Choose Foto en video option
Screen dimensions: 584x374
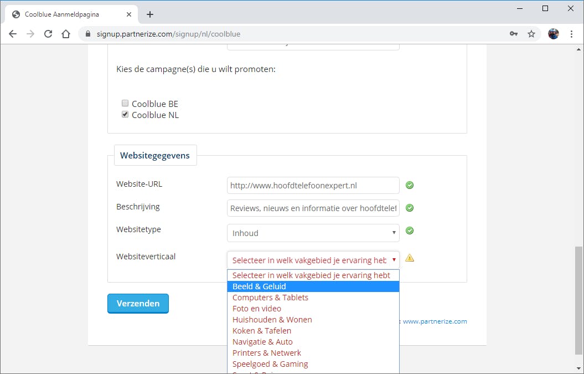tap(313, 309)
